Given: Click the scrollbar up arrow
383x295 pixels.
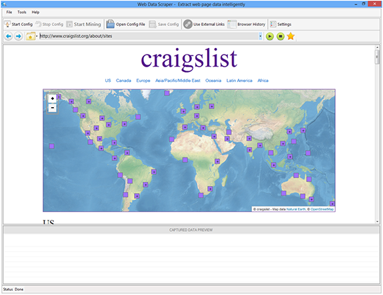Looking at the screenshot, I should (x=377, y=47).
